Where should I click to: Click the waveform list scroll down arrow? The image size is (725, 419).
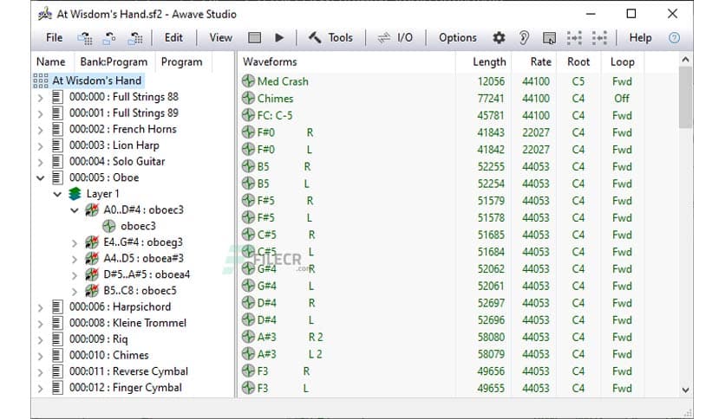click(685, 390)
